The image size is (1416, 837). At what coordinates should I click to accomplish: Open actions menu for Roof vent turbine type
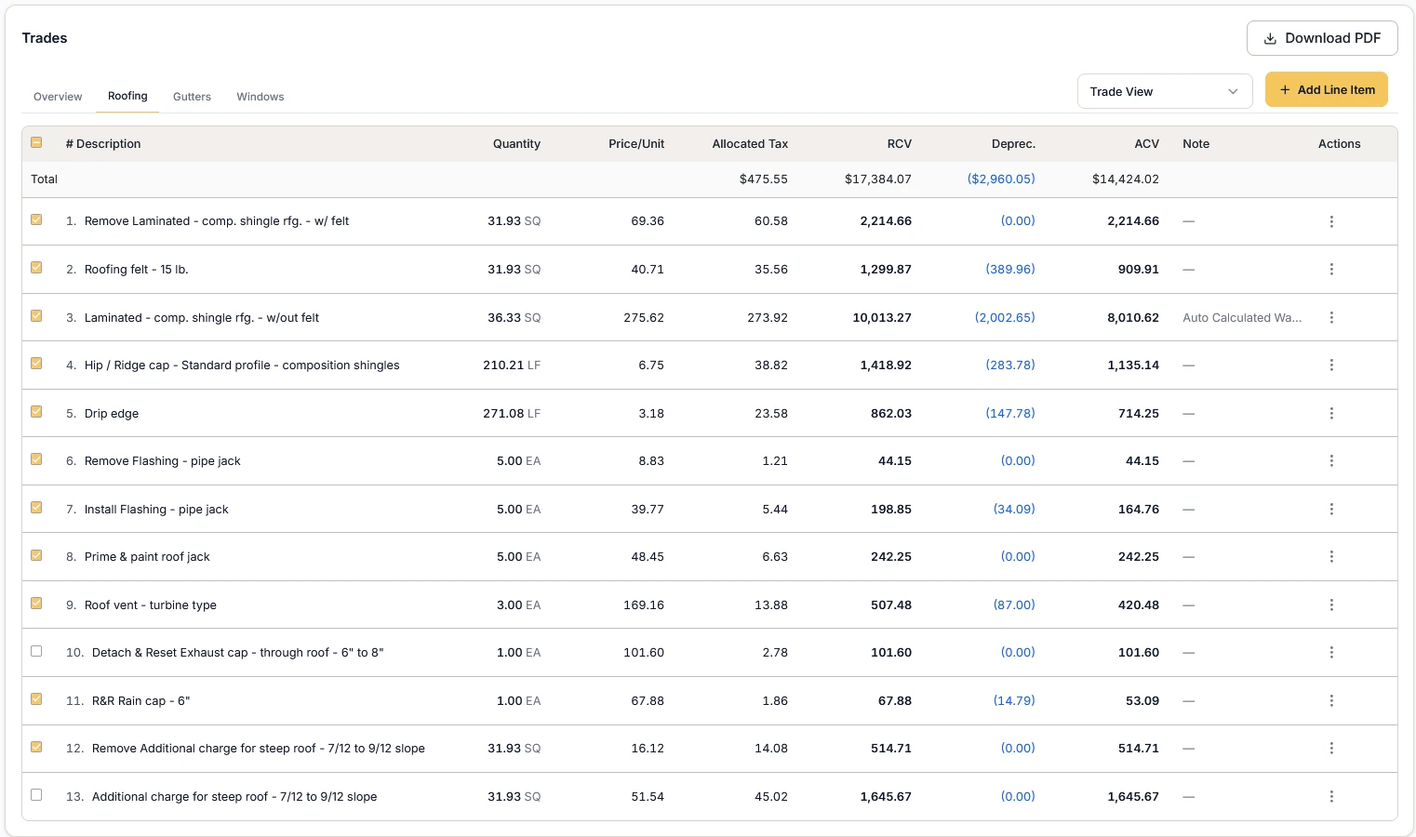(x=1331, y=604)
